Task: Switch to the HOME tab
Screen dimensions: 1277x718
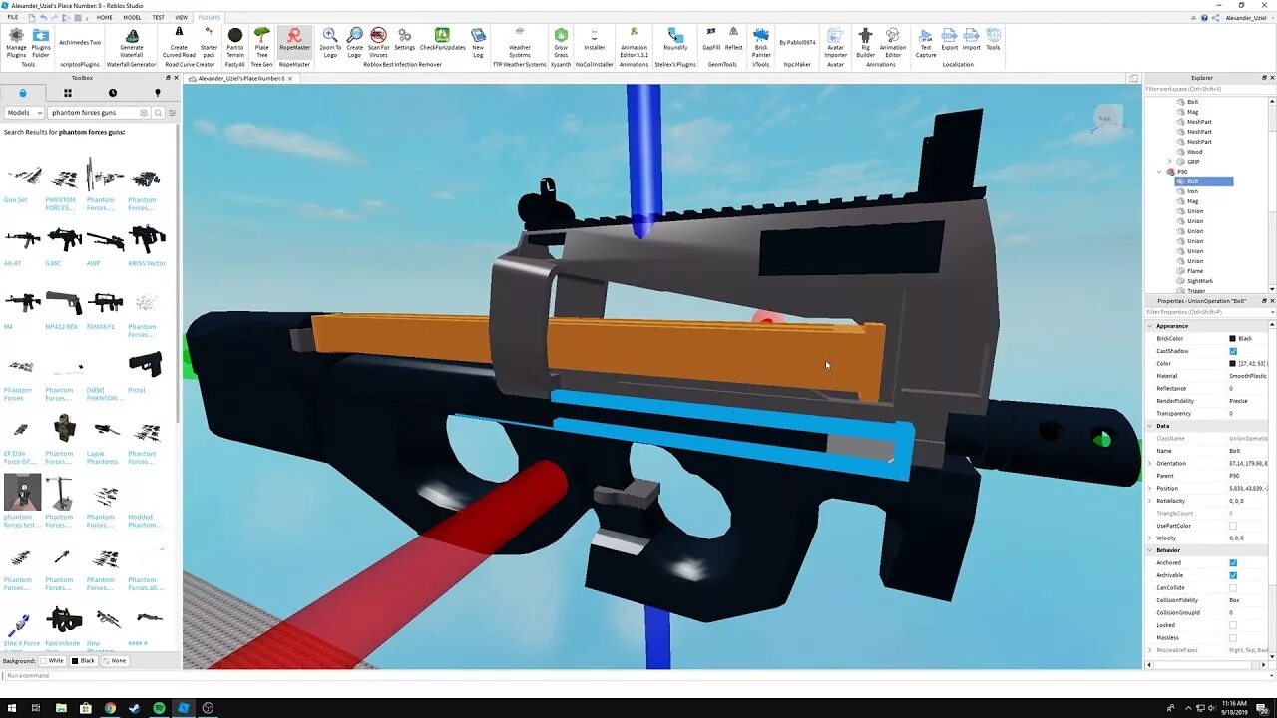Action: point(104,17)
